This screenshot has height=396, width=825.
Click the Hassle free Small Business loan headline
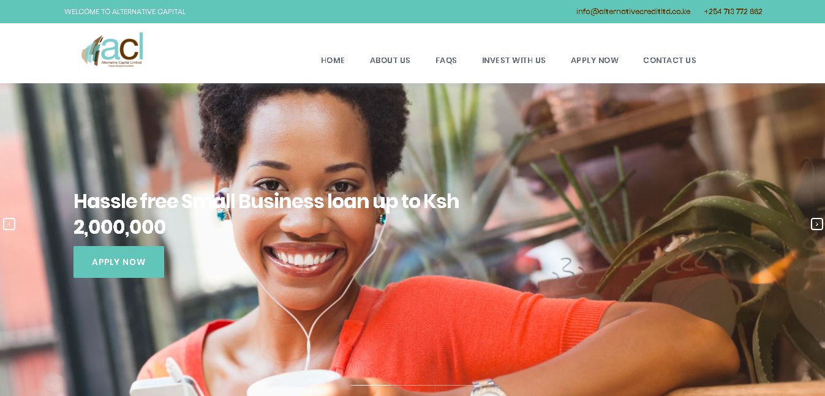tap(266, 214)
